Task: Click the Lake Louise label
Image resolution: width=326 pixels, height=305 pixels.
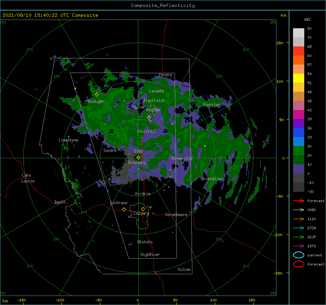Action: coord(28,178)
